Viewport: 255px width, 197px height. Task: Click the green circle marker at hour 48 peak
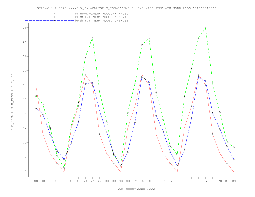[149, 39]
